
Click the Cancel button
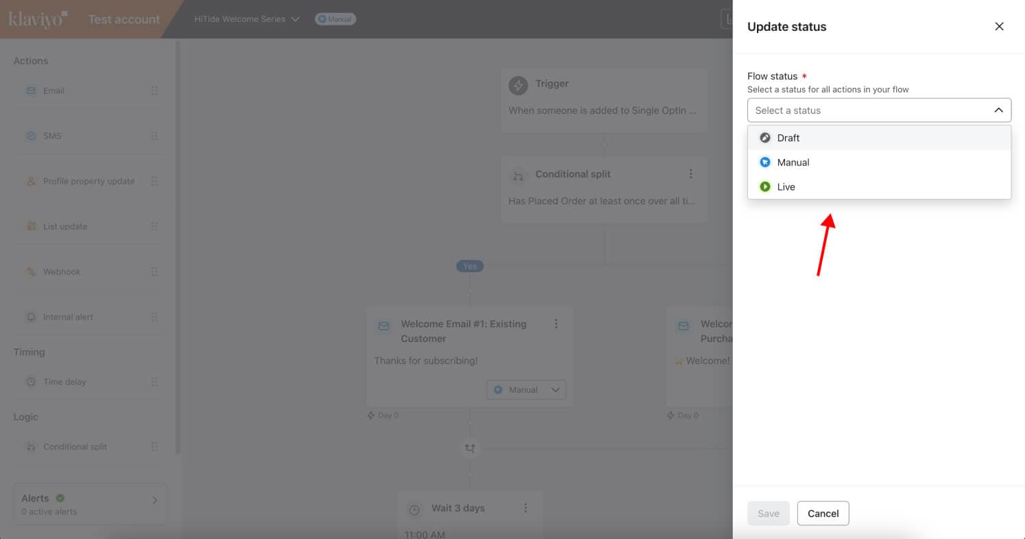(823, 514)
